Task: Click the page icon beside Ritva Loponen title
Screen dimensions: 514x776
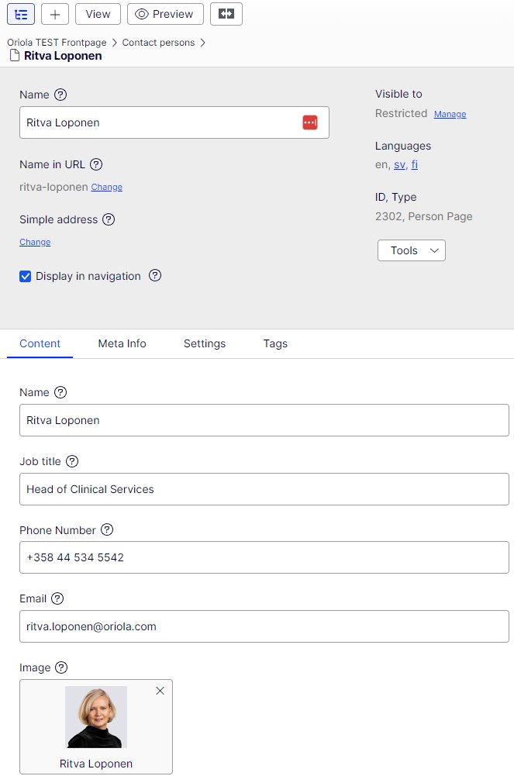Action: click(x=15, y=56)
